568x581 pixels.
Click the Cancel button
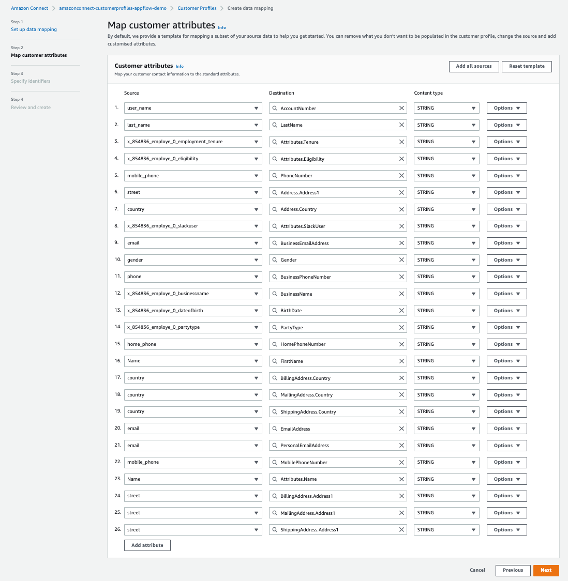tap(477, 570)
